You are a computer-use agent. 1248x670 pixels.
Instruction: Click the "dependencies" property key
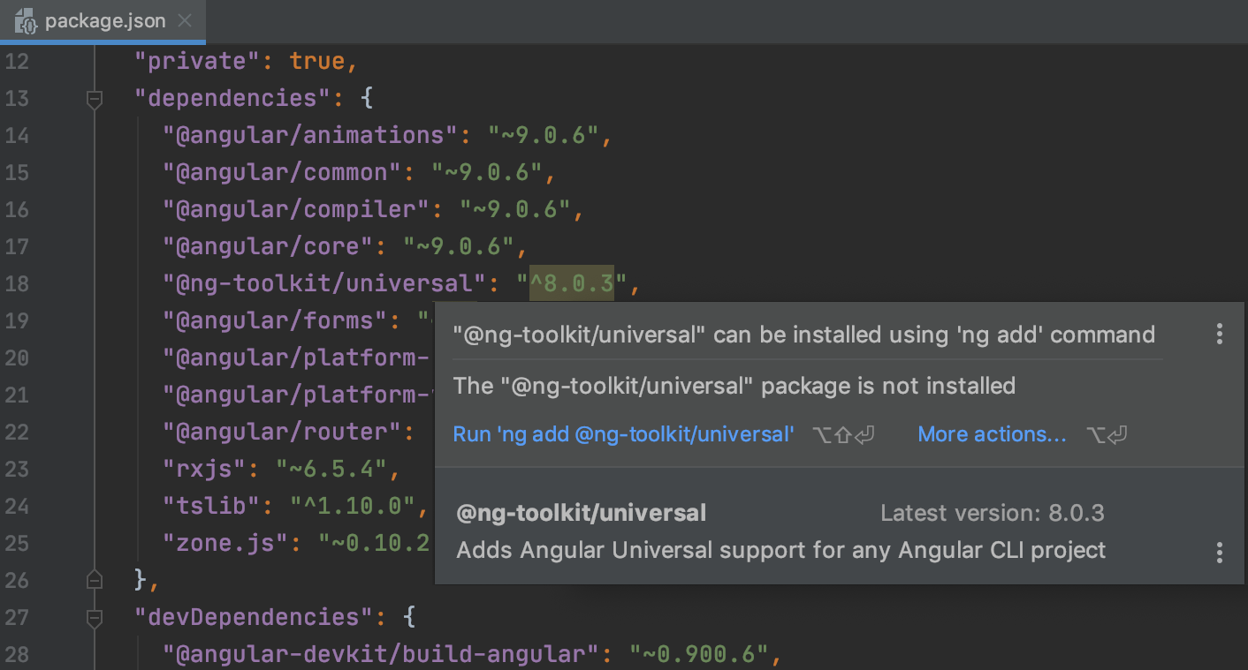[232, 98]
